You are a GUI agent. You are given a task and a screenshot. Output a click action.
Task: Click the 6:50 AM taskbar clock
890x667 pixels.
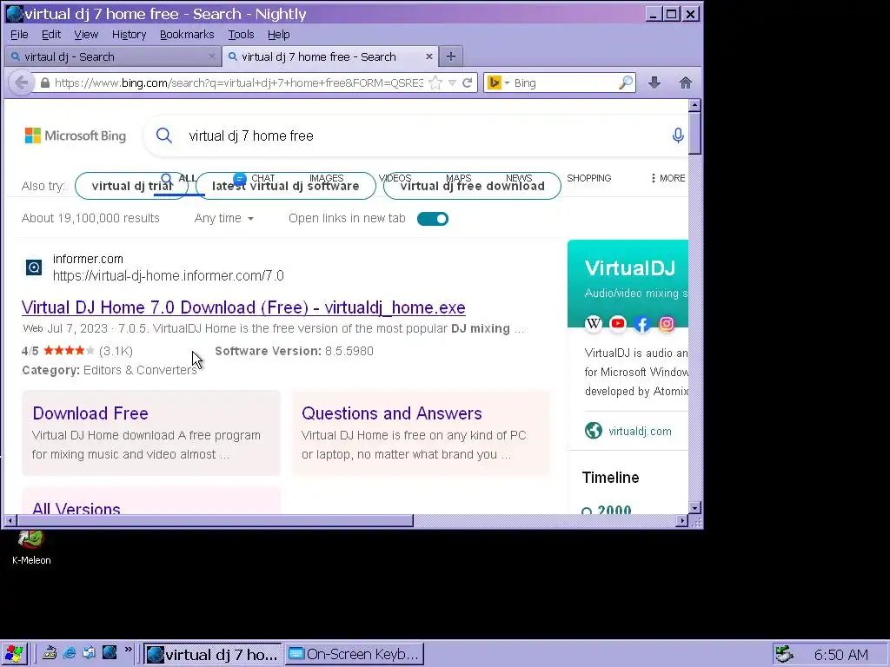(840, 655)
